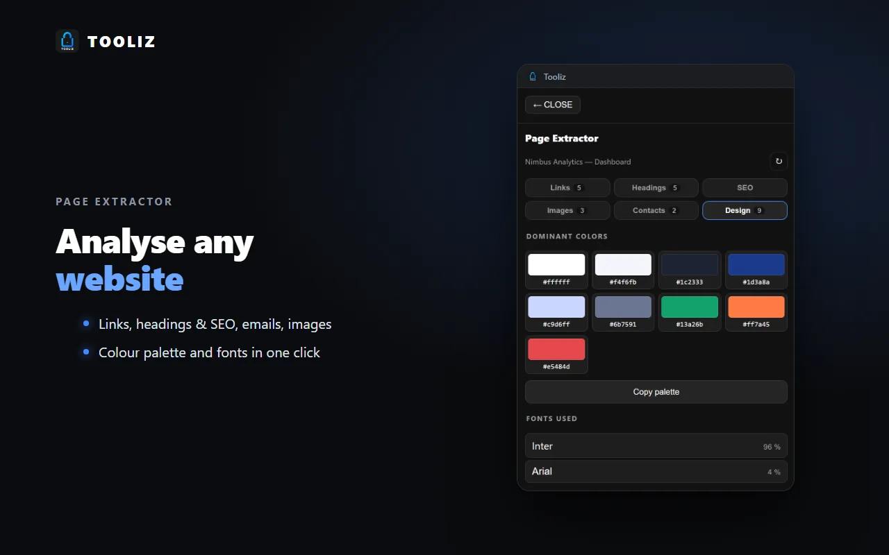The width and height of the screenshot is (889, 555).
Task: Pick the light blue #c9d6ff swatch
Action: coord(556,312)
